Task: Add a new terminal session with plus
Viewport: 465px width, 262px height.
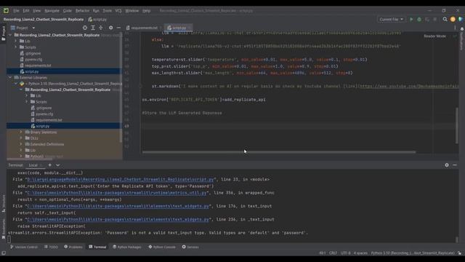Action: click(x=50, y=165)
